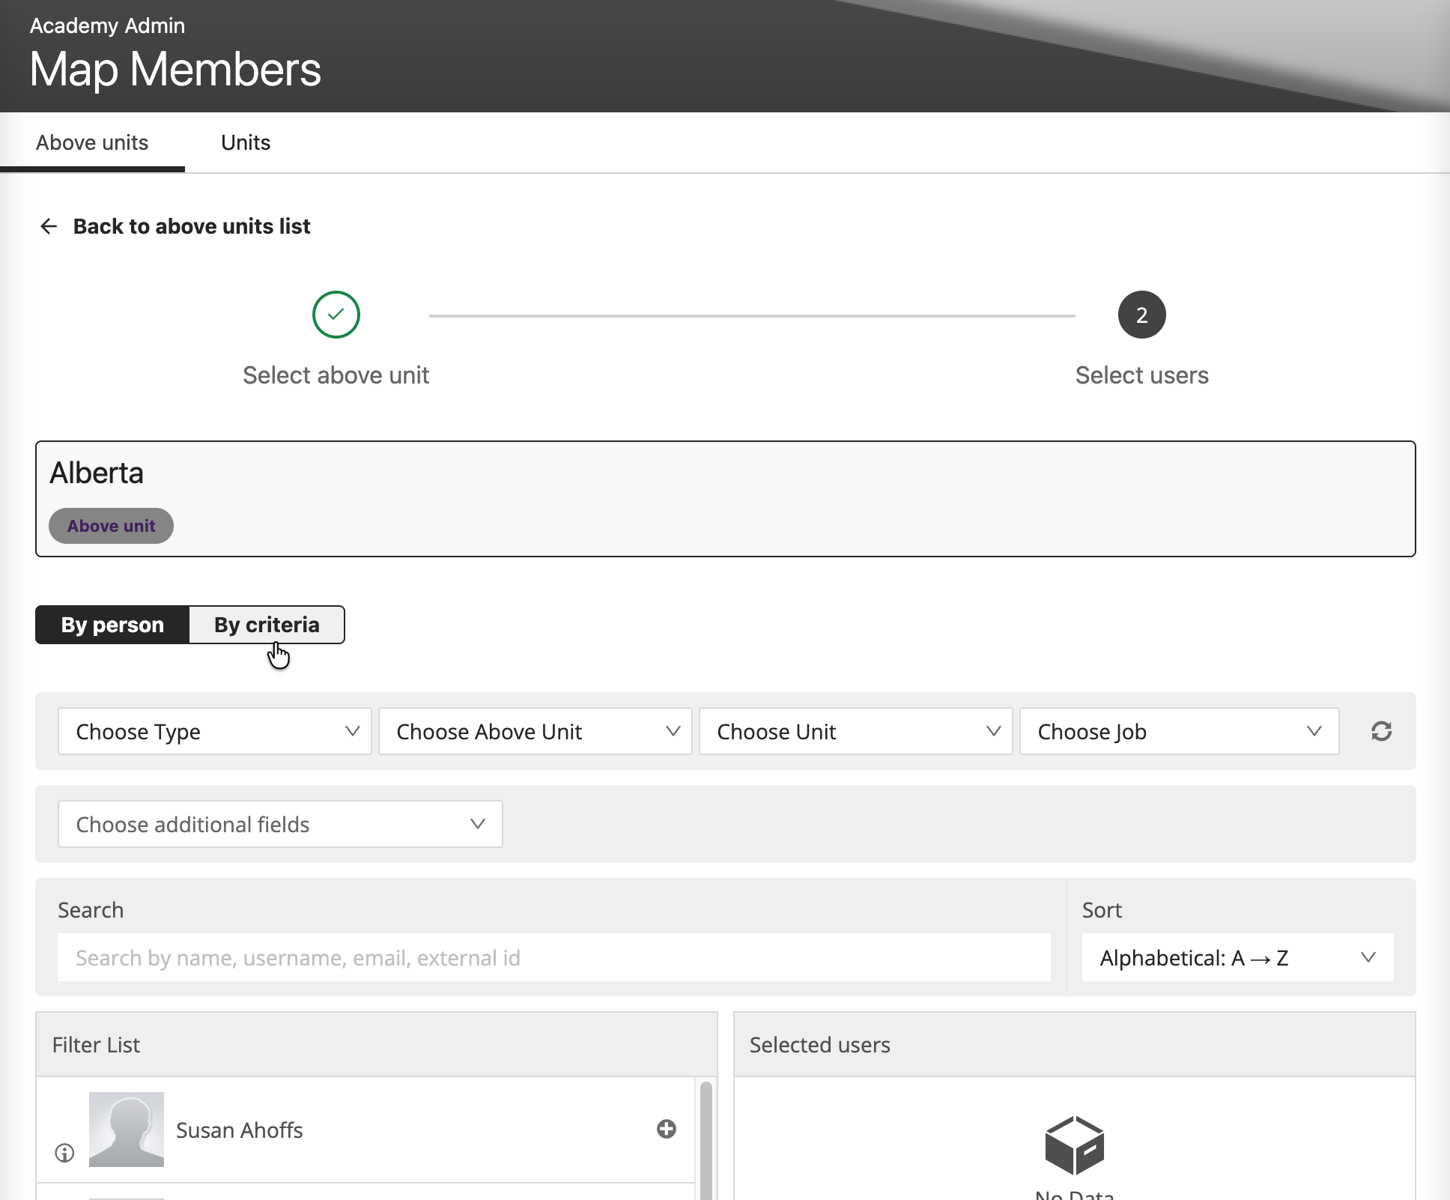Add Susan Ahoffs with plus icon

pyautogui.click(x=666, y=1129)
